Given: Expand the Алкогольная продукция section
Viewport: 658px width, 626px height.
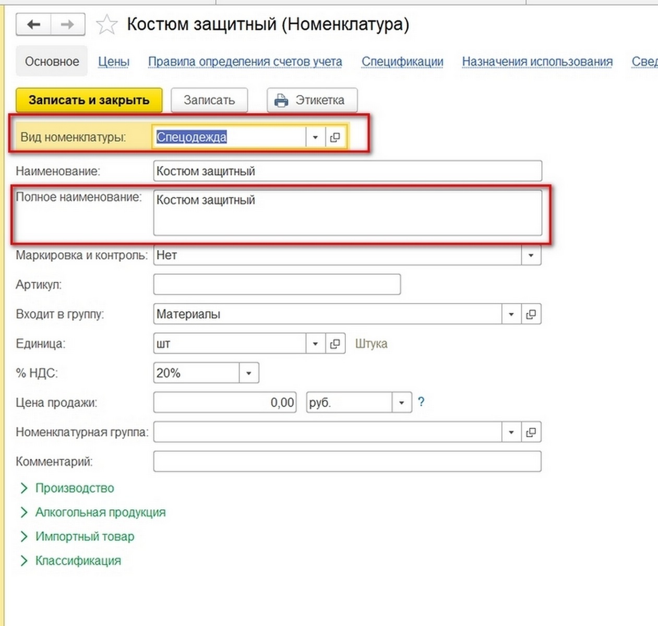Looking at the screenshot, I should (100, 512).
